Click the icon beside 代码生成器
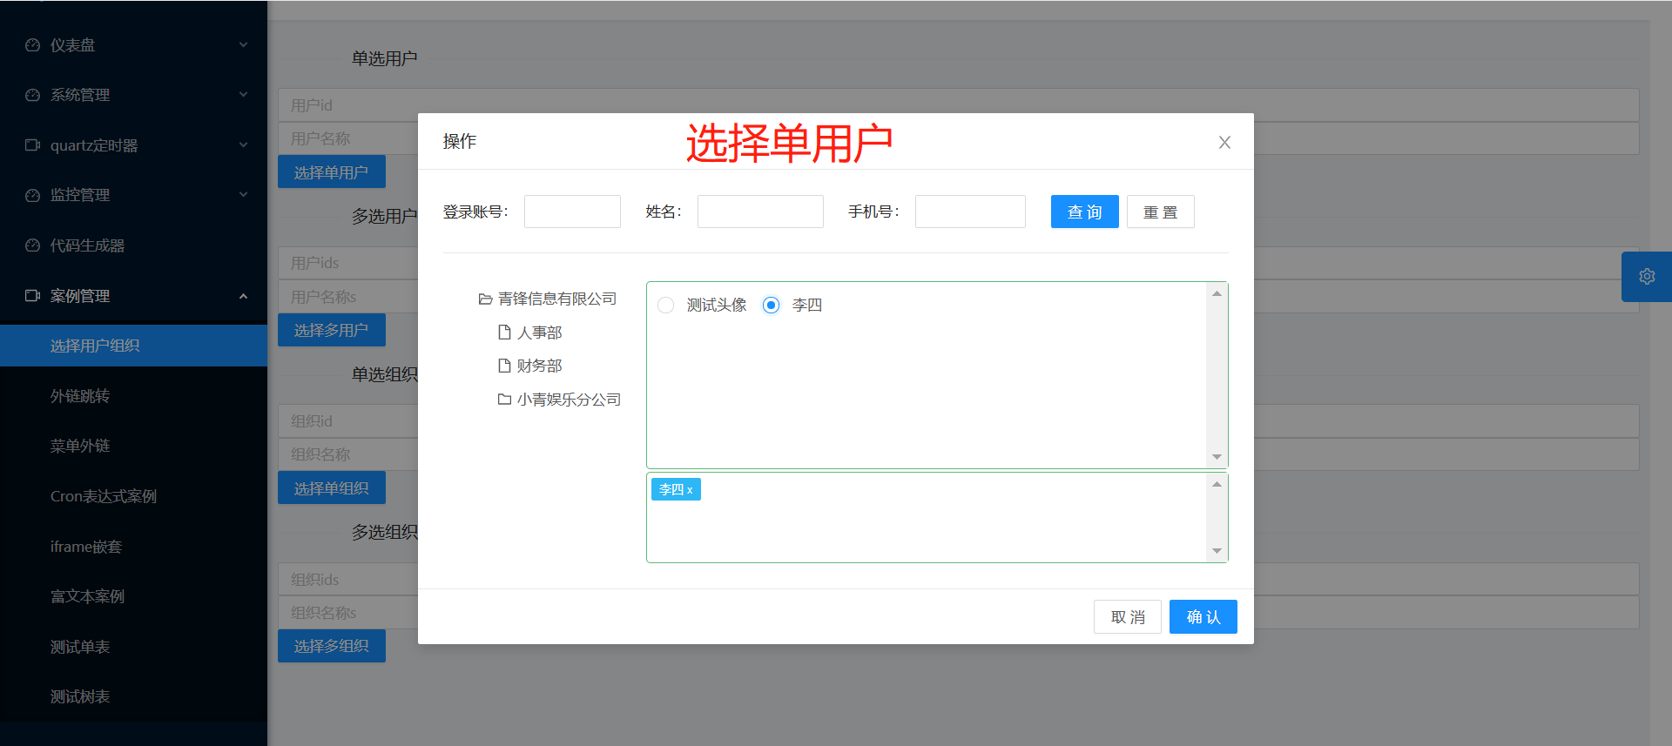The height and width of the screenshot is (746, 1672). coord(32,245)
